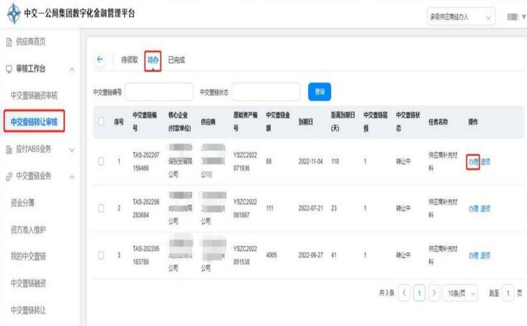
Task: Click the 中交壹链金额 column header
Action: click(278, 122)
